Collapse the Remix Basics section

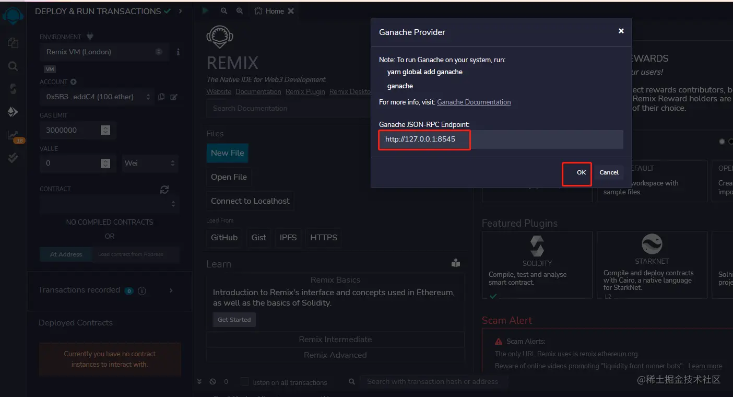pyautogui.click(x=335, y=280)
